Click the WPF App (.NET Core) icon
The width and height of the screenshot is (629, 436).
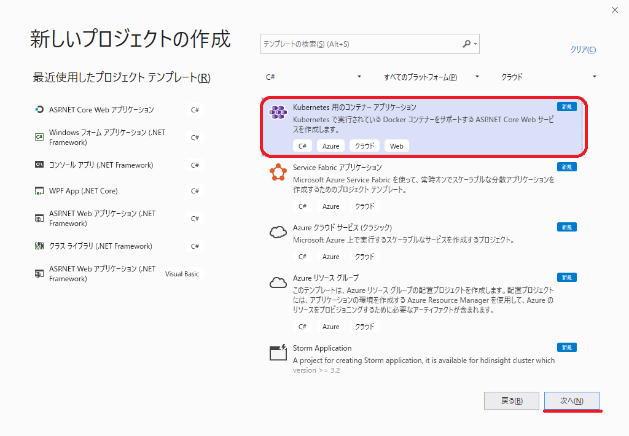pyautogui.click(x=38, y=191)
